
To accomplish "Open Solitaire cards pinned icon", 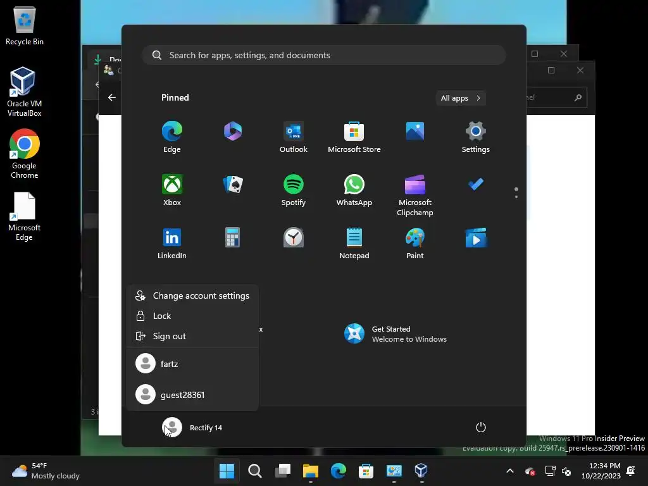I will click(233, 184).
